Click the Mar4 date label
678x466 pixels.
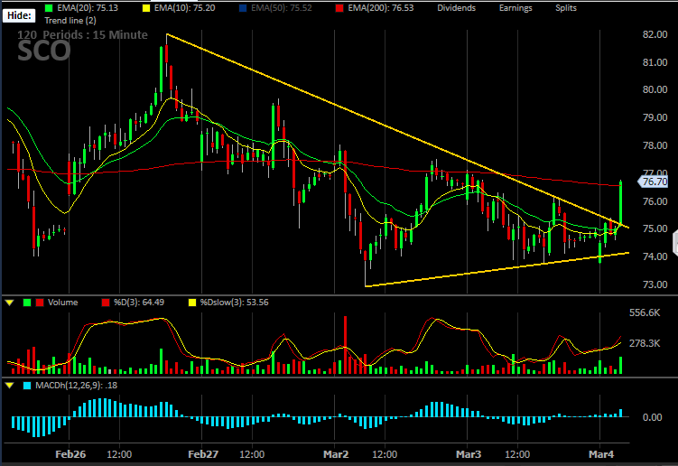[x=601, y=454]
